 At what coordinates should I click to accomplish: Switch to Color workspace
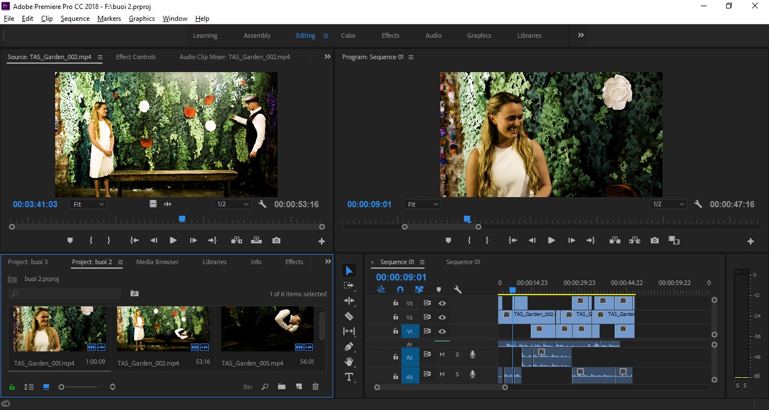pyautogui.click(x=348, y=35)
